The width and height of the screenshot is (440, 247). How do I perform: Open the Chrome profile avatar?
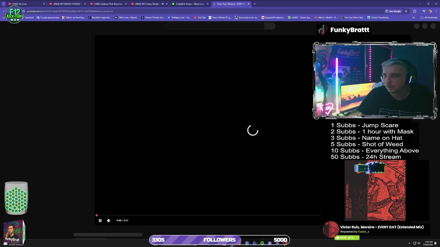tap(430, 11)
